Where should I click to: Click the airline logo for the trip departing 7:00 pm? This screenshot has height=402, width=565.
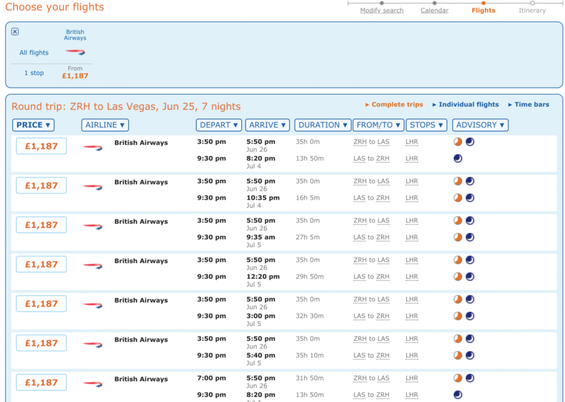(x=92, y=384)
